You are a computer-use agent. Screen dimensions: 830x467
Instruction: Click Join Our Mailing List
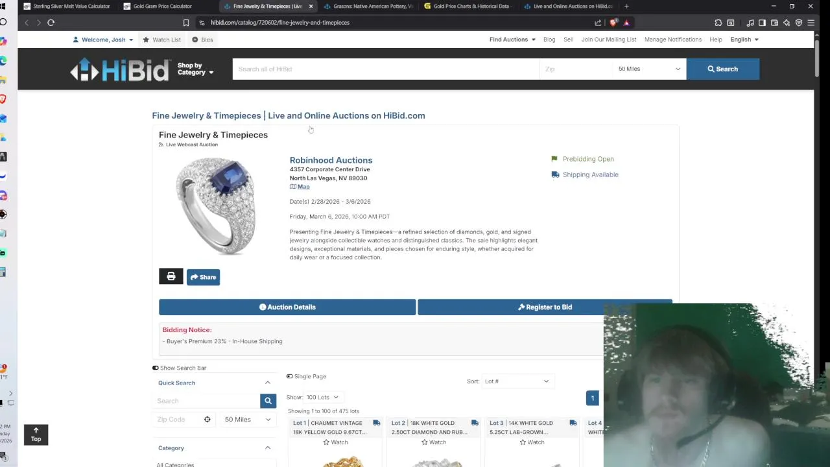pos(609,40)
